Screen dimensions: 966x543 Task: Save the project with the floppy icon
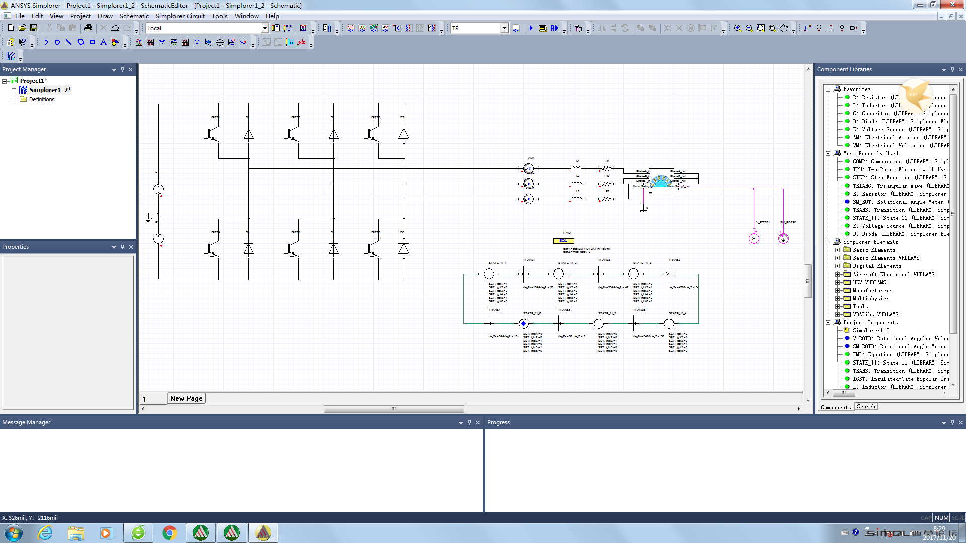[34, 28]
